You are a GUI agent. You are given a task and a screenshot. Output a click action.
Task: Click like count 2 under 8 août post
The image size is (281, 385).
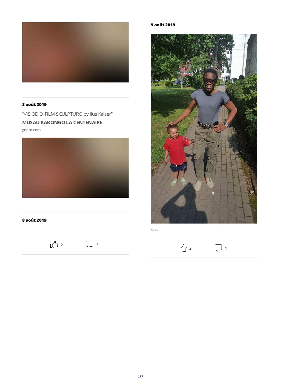pyautogui.click(x=62, y=245)
